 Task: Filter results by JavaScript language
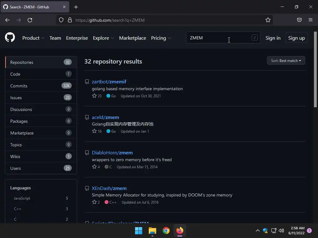point(41,198)
